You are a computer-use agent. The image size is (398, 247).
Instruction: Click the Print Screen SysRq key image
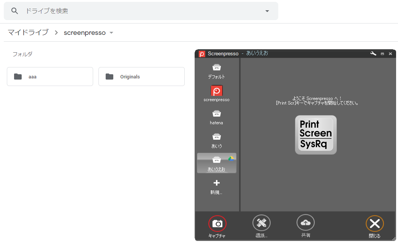tap(316, 135)
